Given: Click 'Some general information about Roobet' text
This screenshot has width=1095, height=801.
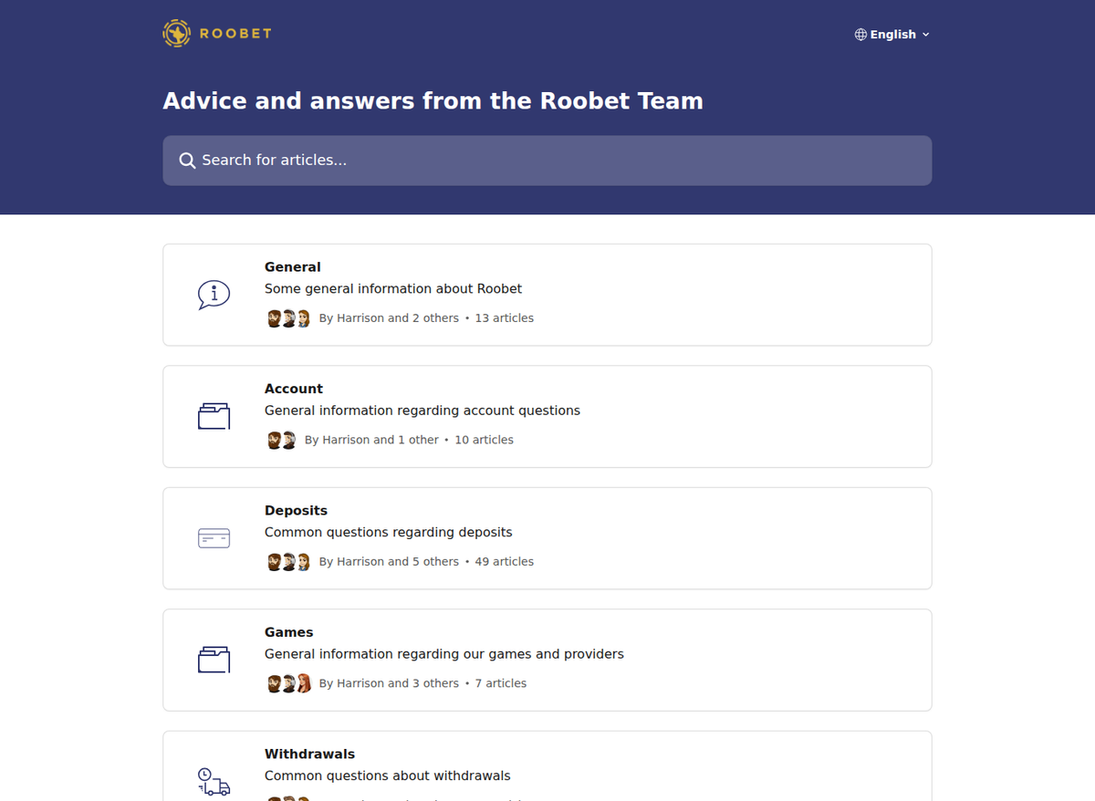Looking at the screenshot, I should click(x=393, y=288).
